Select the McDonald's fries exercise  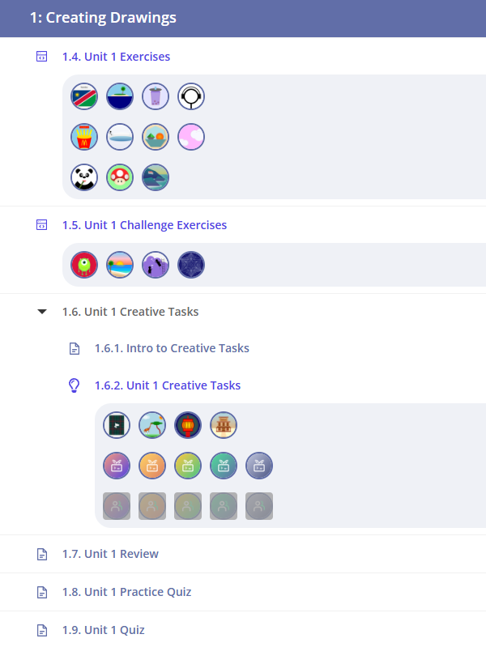[x=84, y=137]
